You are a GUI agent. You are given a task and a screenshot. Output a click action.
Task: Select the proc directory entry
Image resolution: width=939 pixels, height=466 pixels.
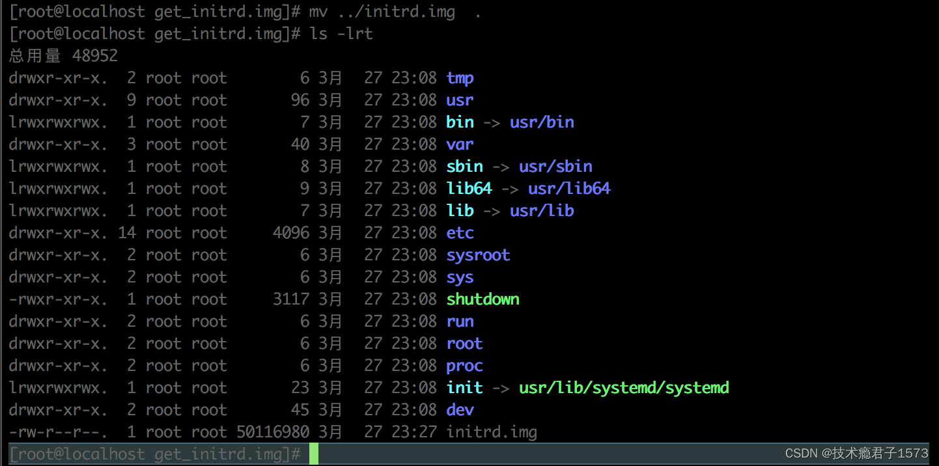tap(464, 365)
